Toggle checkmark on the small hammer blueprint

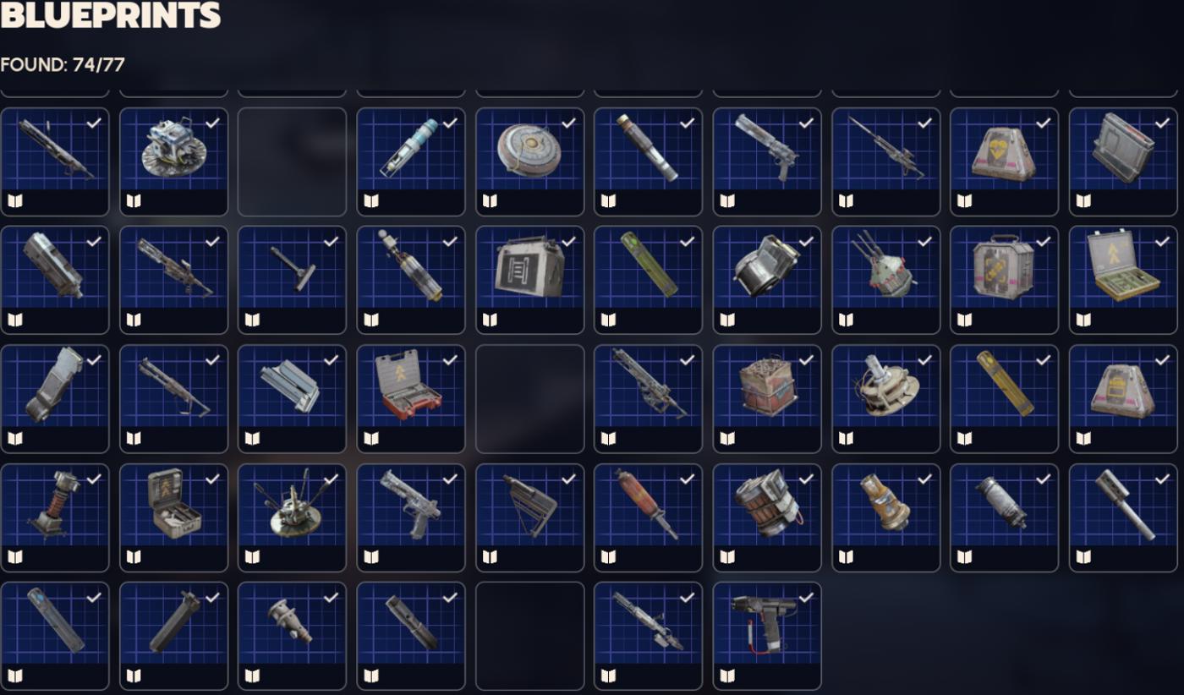click(x=332, y=241)
